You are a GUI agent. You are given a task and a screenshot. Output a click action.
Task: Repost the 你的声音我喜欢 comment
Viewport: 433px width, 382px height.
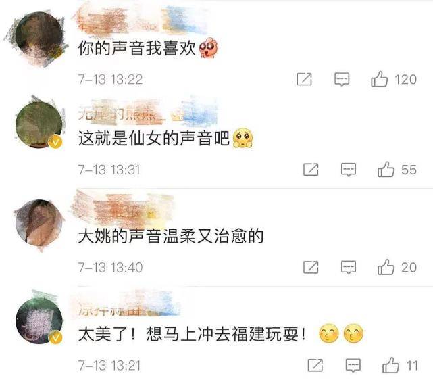(x=304, y=79)
